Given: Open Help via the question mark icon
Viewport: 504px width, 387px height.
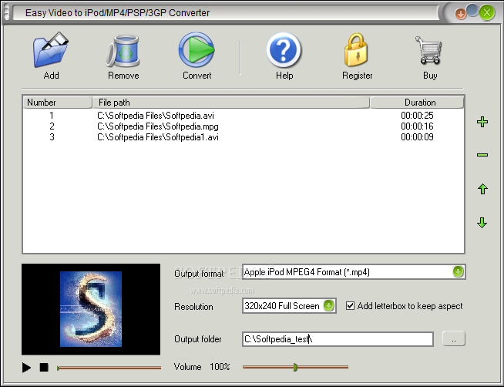Looking at the screenshot, I should pos(284,51).
